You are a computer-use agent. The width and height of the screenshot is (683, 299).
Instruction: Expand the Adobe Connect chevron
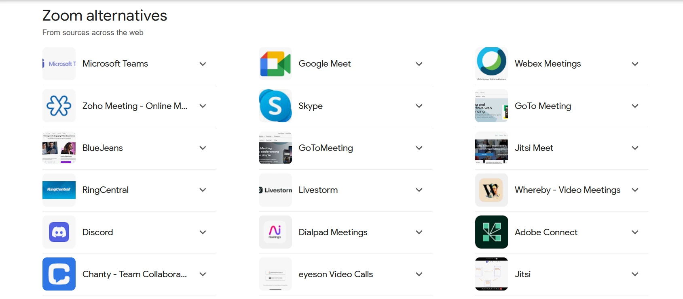(x=635, y=232)
